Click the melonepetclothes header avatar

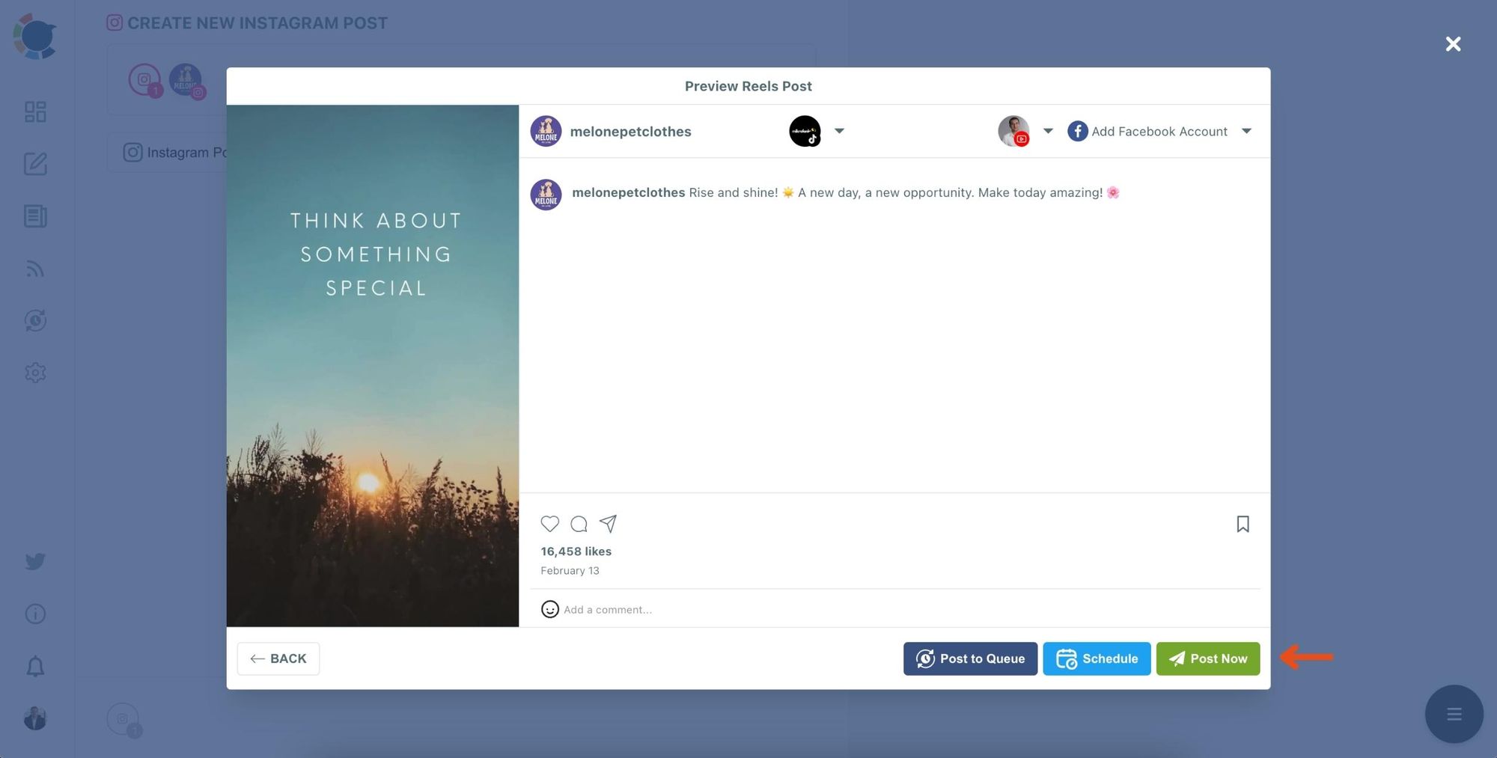click(x=546, y=131)
